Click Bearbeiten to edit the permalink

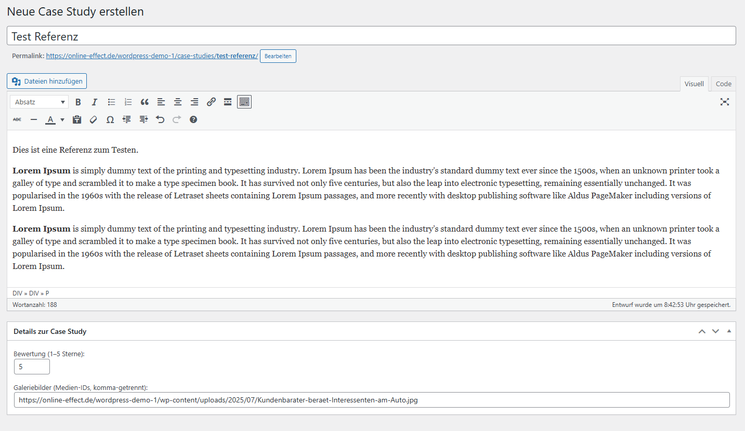point(278,56)
